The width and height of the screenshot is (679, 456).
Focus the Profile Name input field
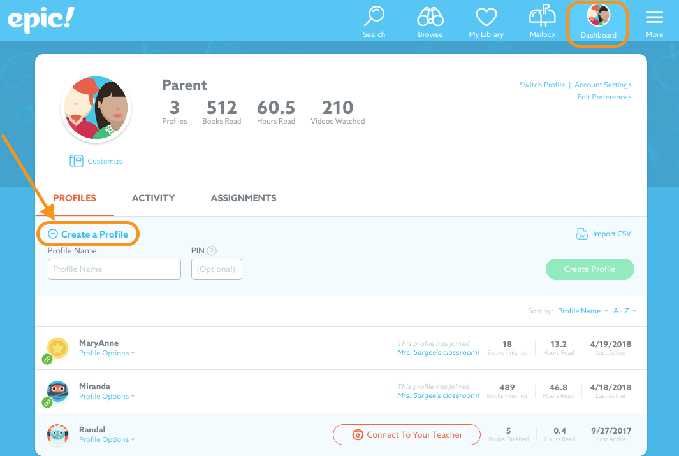coord(114,269)
